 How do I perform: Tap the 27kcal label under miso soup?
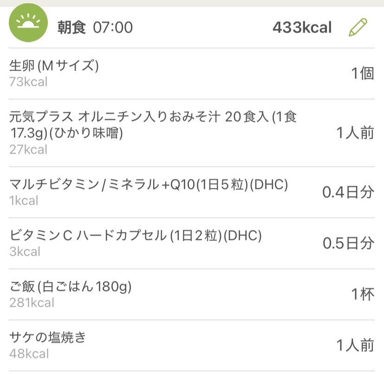[28, 150]
